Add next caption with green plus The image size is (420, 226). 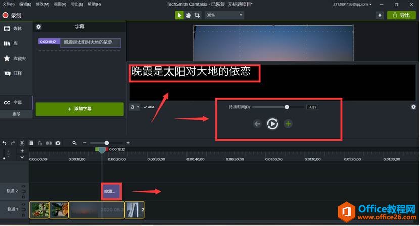pyautogui.click(x=288, y=124)
